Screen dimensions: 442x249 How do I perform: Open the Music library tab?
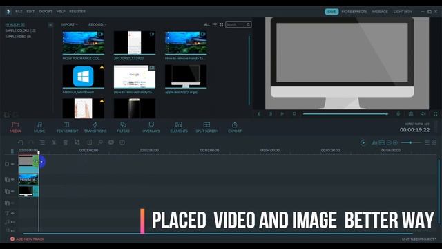pyautogui.click(x=39, y=127)
